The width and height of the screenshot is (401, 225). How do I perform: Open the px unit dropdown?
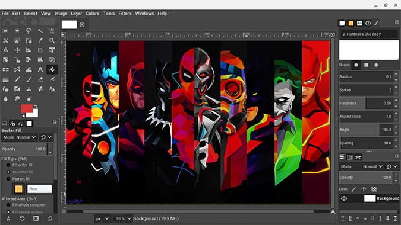click(102, 218)
